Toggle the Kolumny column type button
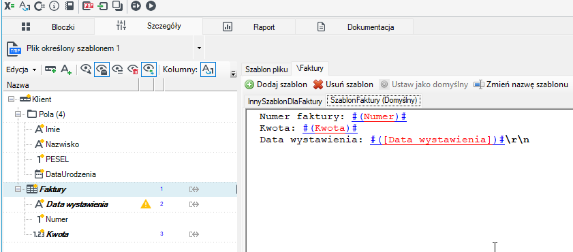Screen dimensions: 573x252 pos(208,69)
